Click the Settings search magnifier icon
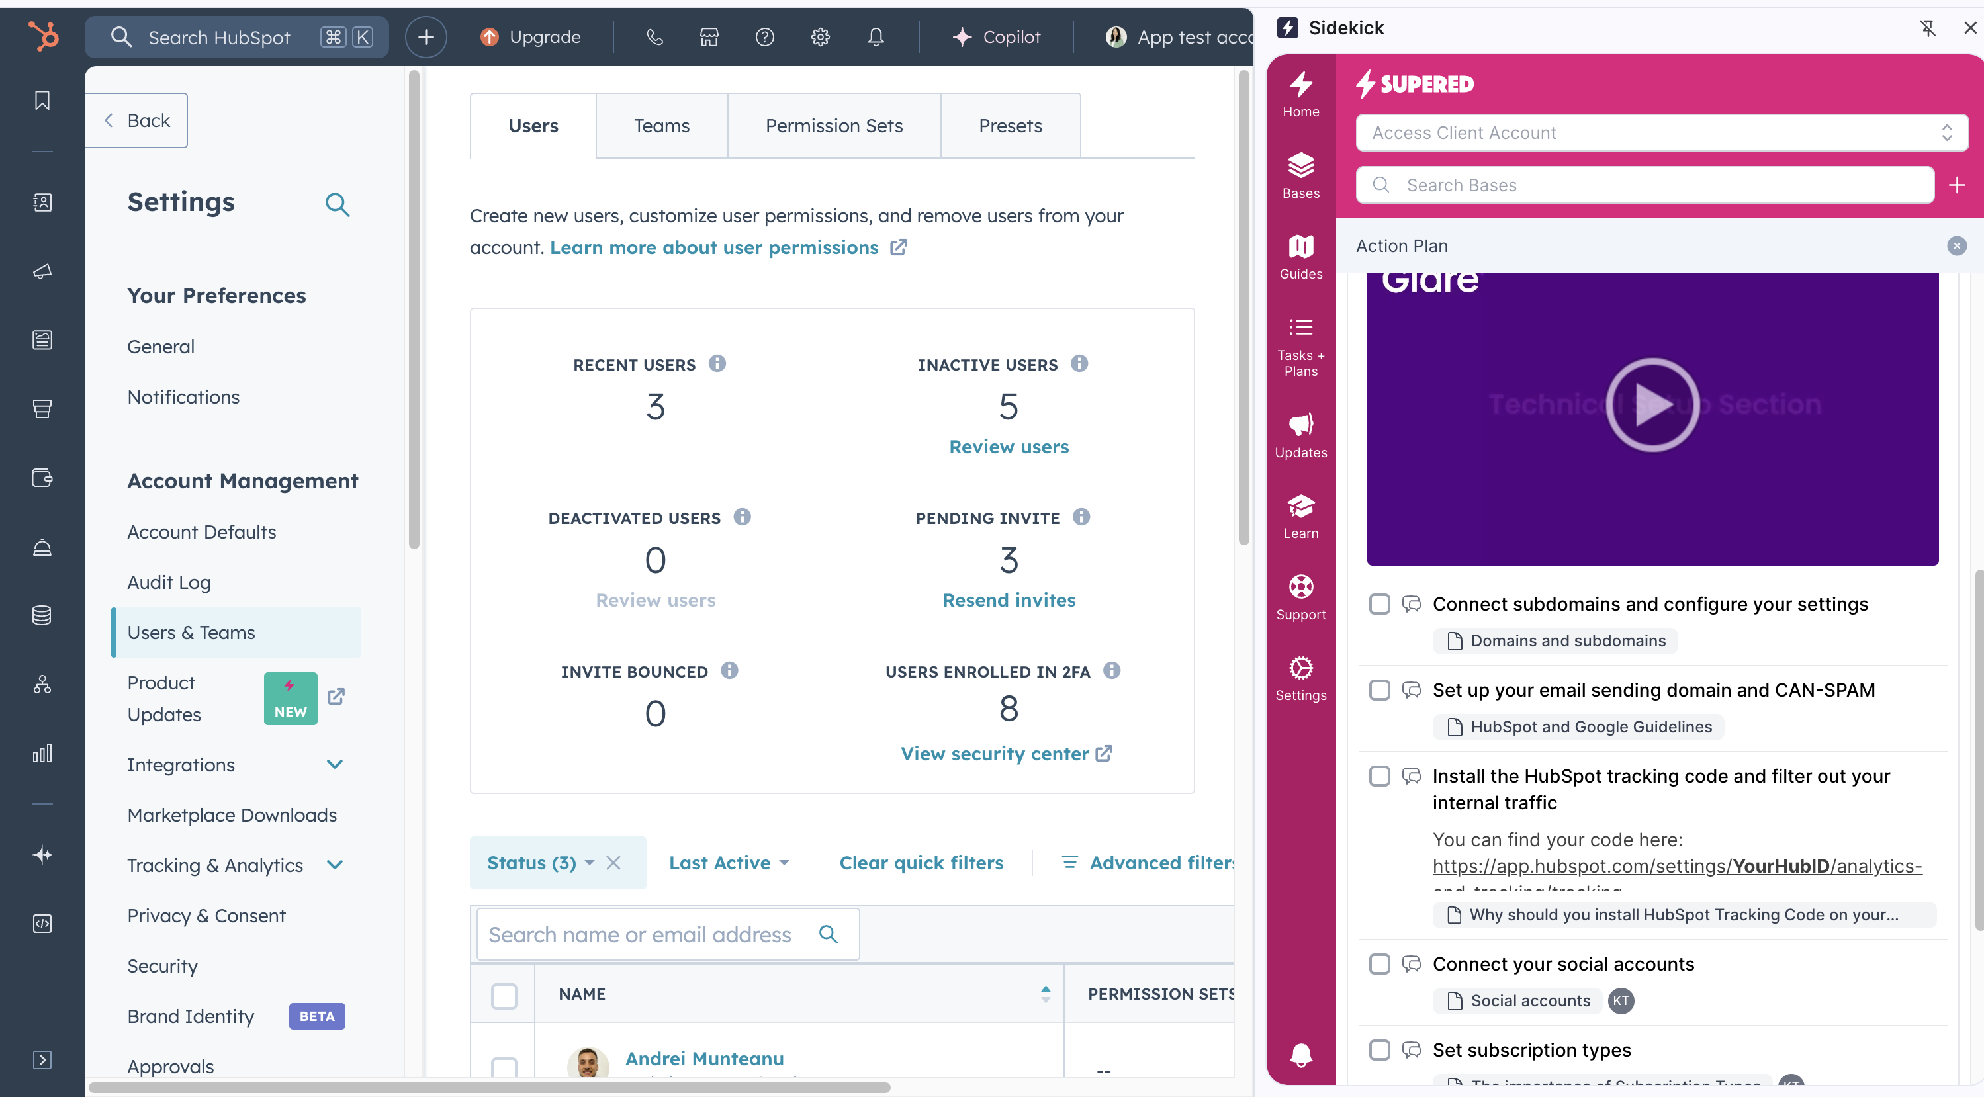Screen dimensions: 1984x1097 [338, 204]
